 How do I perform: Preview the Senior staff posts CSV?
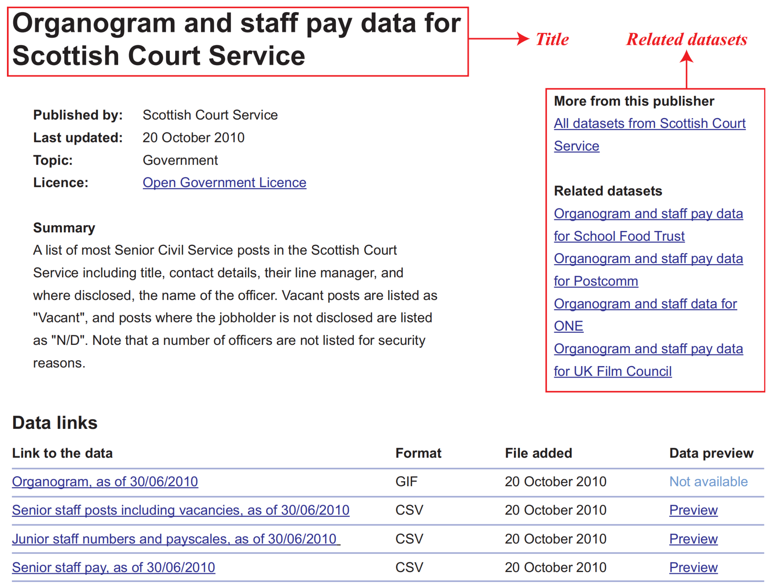click(x=693, y=510)
